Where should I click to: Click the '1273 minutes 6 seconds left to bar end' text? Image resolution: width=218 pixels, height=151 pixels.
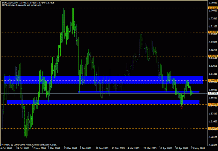[21, 5]
